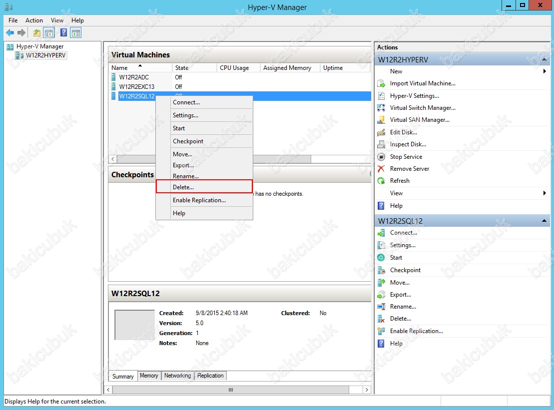Image resolution: width=554 pixels, height=410 pixels.
Task: Open the Help menu in menu bar
Action: pyautogui.click(x=78, y=20)
